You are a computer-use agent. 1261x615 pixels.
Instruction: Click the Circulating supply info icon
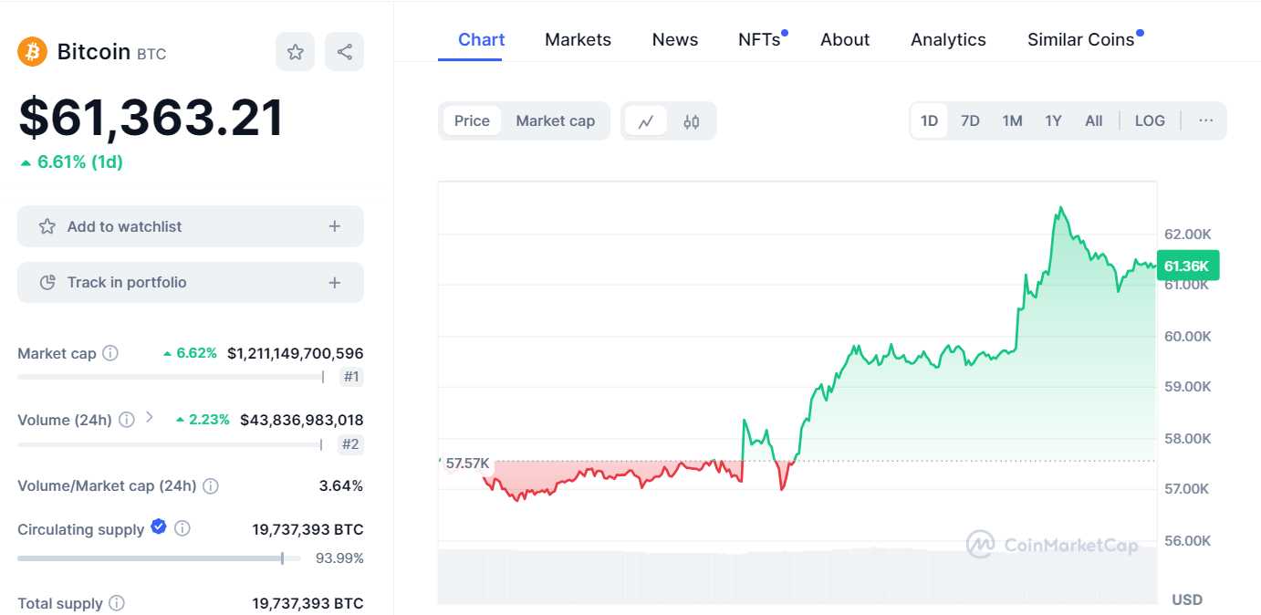point(182,528)
